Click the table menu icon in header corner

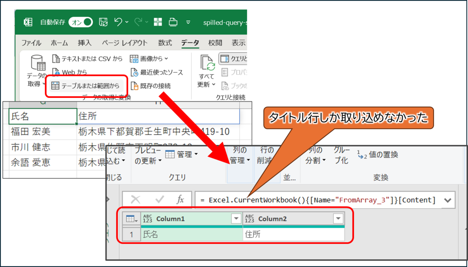click(132, 219)
